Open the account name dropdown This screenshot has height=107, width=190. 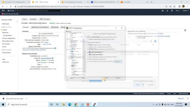186,11
